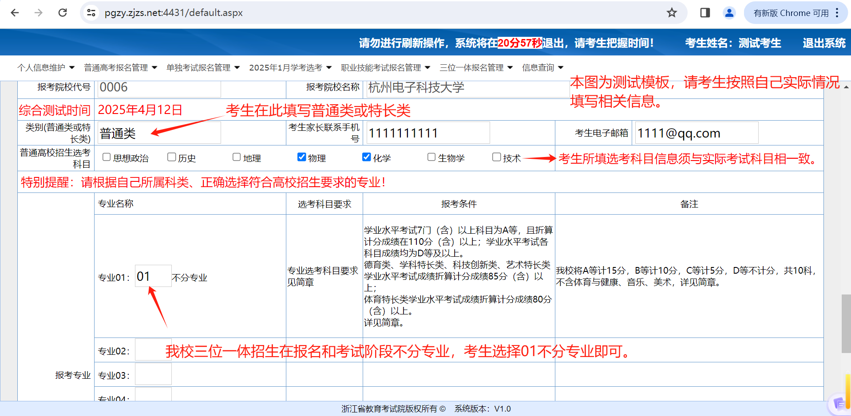Click the page vertical scrollbar thumb
This screenshot has width=851, height=416.
[846, 323]
